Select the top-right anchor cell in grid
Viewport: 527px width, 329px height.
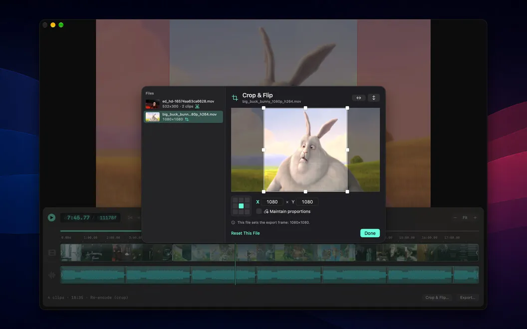pyautogui.click(x=247, y=200)
